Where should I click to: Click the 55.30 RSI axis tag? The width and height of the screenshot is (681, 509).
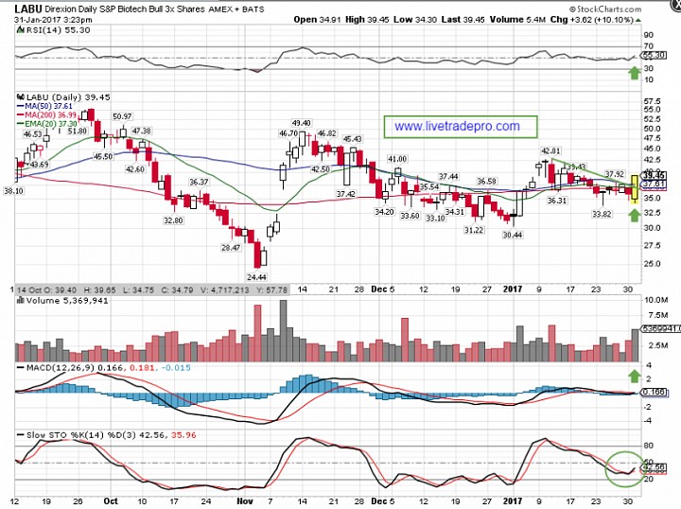[x=655, y=55]
